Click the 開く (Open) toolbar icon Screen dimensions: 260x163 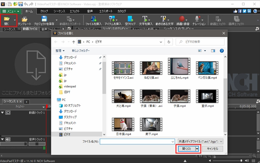pos(7,20)
